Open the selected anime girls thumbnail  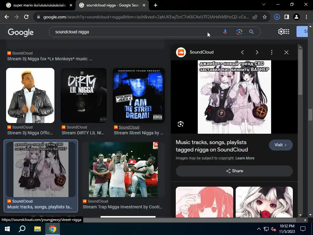[41, 170]
